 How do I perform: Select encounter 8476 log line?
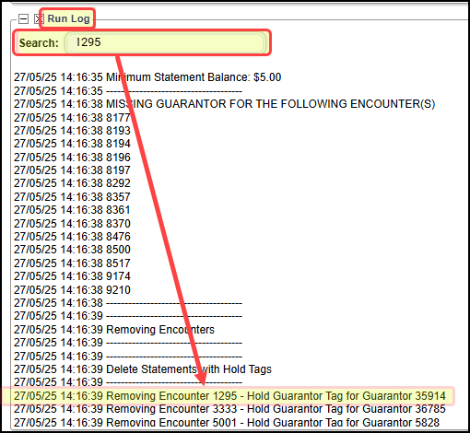click(72, 237)
